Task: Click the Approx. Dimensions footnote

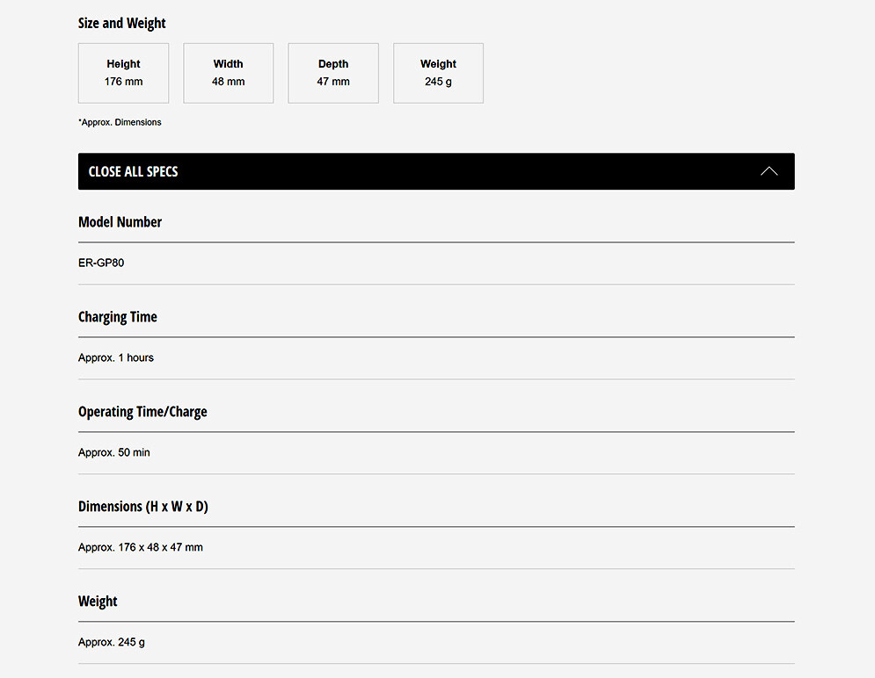Action: click(120, 122)
